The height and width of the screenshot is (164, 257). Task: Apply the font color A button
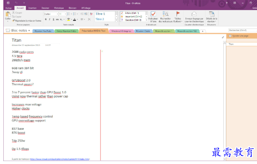75,19
